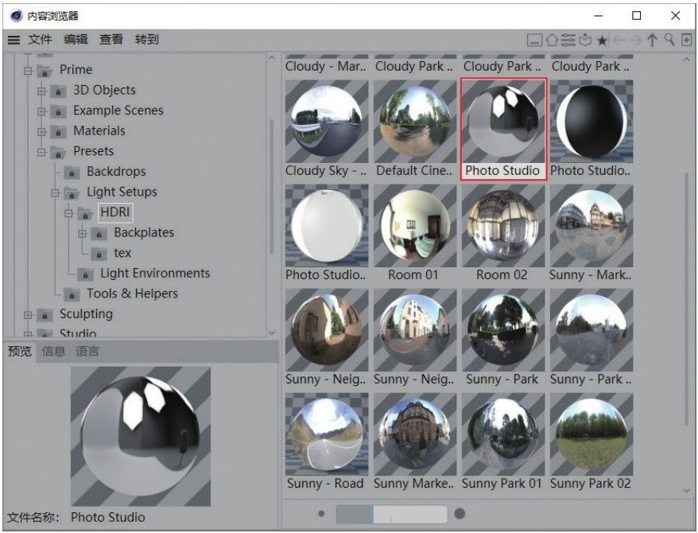This screenshot has height=533, width=698.
Task: Select the Presets folder
Action: pos(94,151)
